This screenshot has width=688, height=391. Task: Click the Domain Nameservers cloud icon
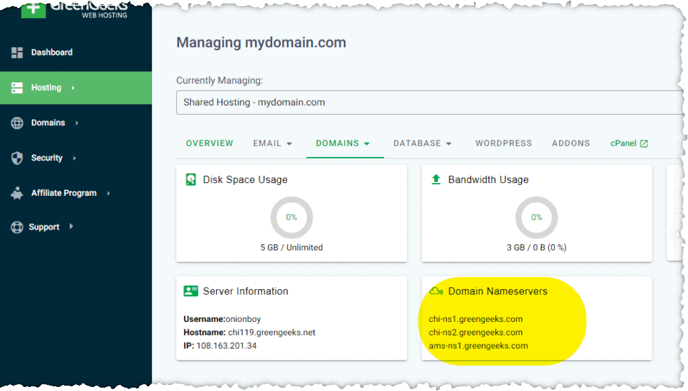pos(436,291)
